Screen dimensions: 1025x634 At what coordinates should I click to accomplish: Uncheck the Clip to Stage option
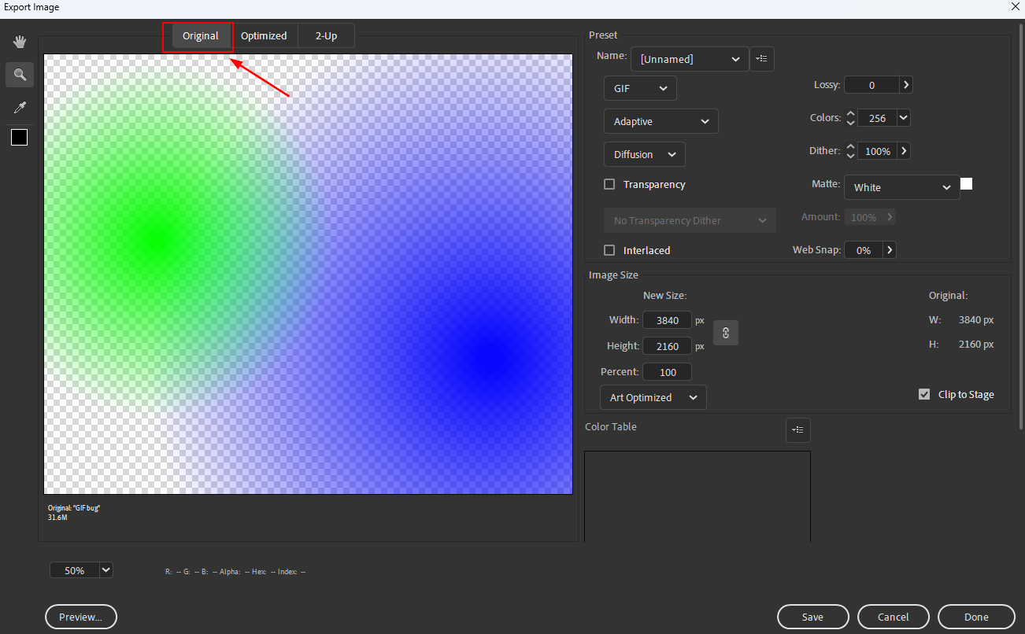coord(923,394)
